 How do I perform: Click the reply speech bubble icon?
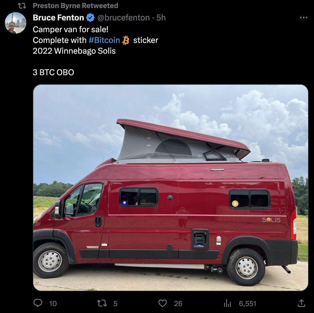(x=38, y=303)
